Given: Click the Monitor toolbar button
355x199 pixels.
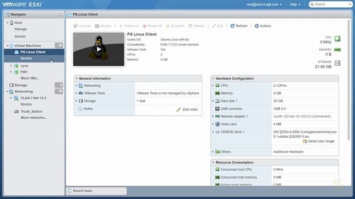Looking at the screenshot, I should coord(103,26).
